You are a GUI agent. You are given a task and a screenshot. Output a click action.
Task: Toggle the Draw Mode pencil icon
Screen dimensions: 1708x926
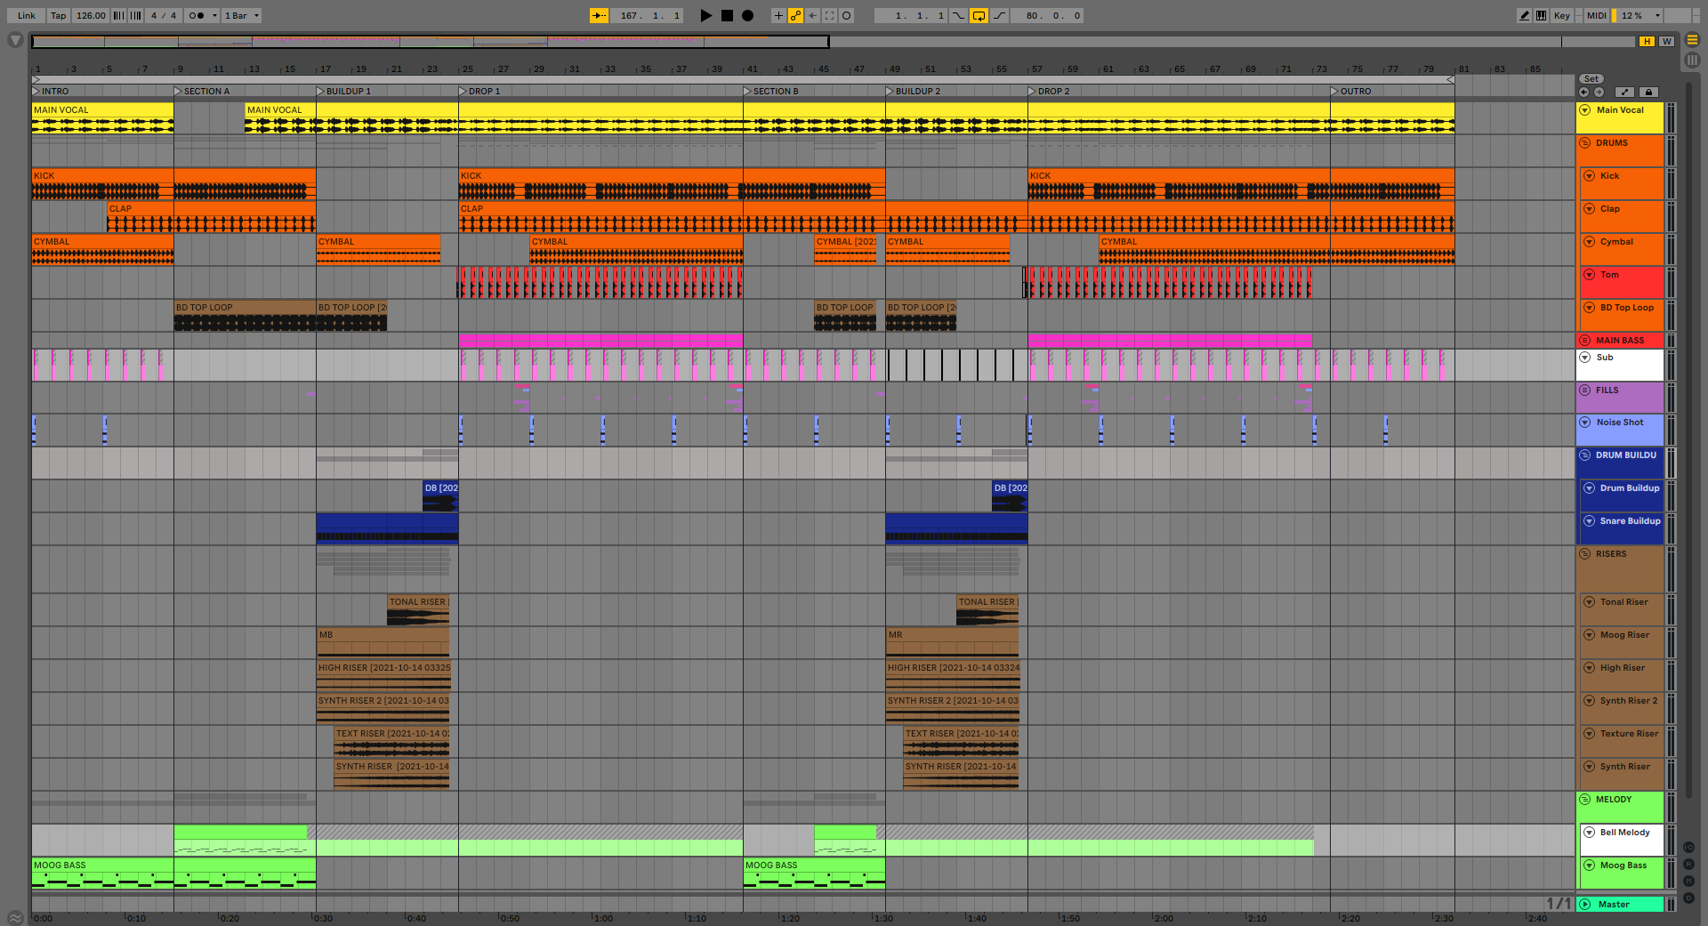tap(1524, 15)
